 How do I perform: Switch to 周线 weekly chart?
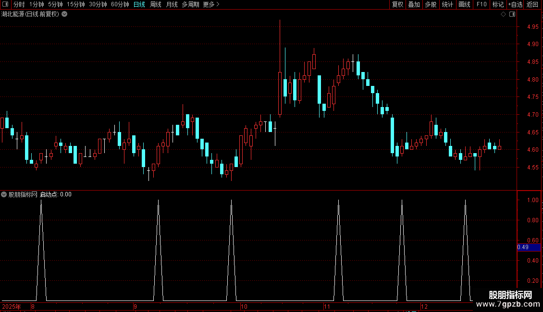point(156,4)
